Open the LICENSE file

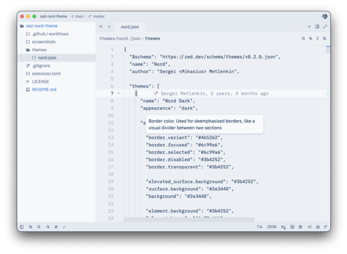click(56, 82)
